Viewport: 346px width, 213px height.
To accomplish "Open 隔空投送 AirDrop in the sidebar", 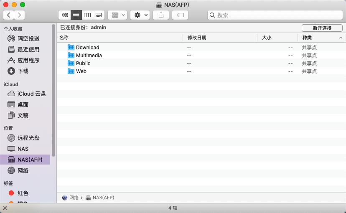I will click(25, 38).
